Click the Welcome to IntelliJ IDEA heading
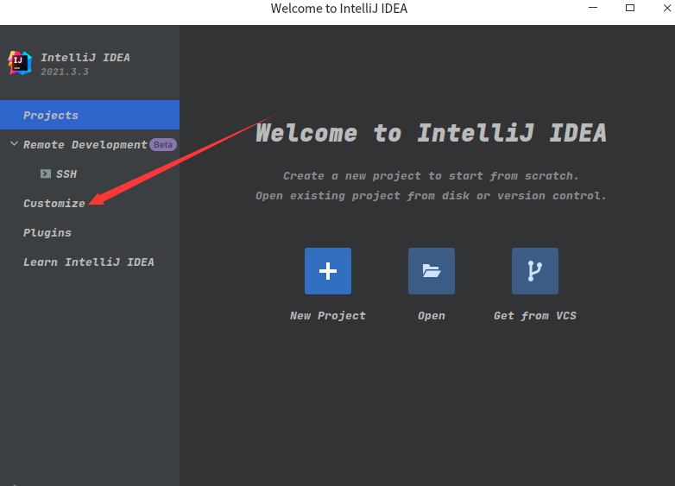 coord(431,133)
